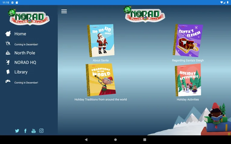Open the Santa's Sleigh purple book
Image resolution: width=231 pixels, height=144 pixels.
pos(188,40)
